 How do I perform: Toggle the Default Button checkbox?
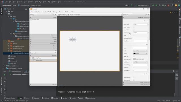133,77
